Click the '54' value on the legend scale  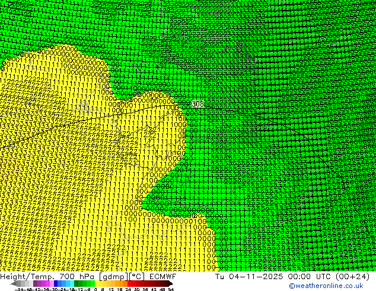coord(170,290)
